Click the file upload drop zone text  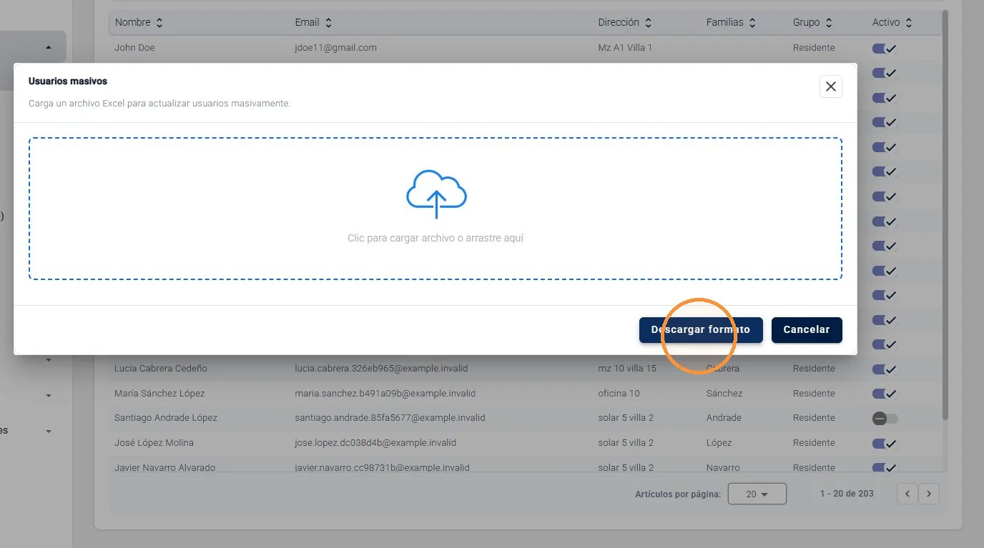coord(436,238)
